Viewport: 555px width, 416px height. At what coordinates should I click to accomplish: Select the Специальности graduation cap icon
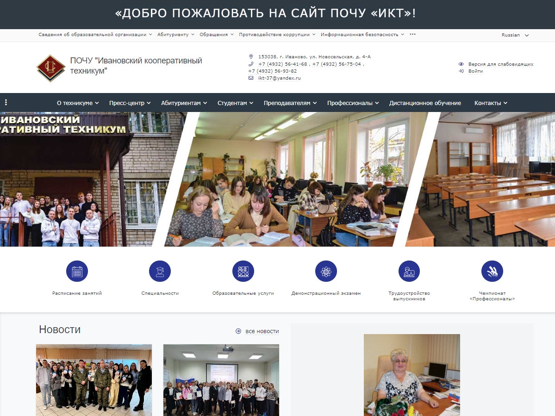pos(160,271)
